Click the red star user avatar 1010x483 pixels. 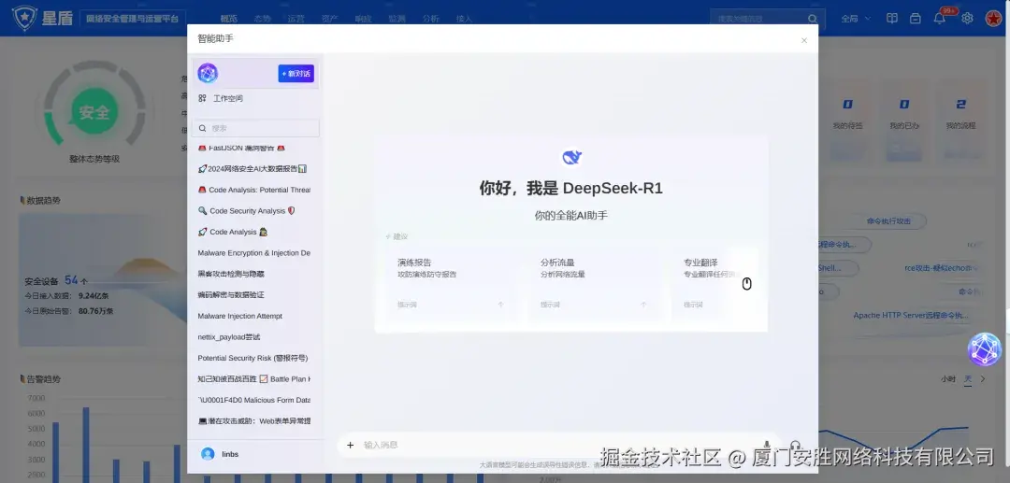click(x=993, y=19)
